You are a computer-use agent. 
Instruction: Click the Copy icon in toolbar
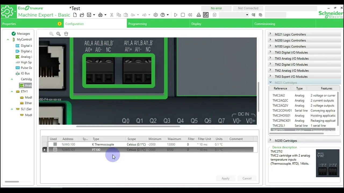click(x=119, y=15)
